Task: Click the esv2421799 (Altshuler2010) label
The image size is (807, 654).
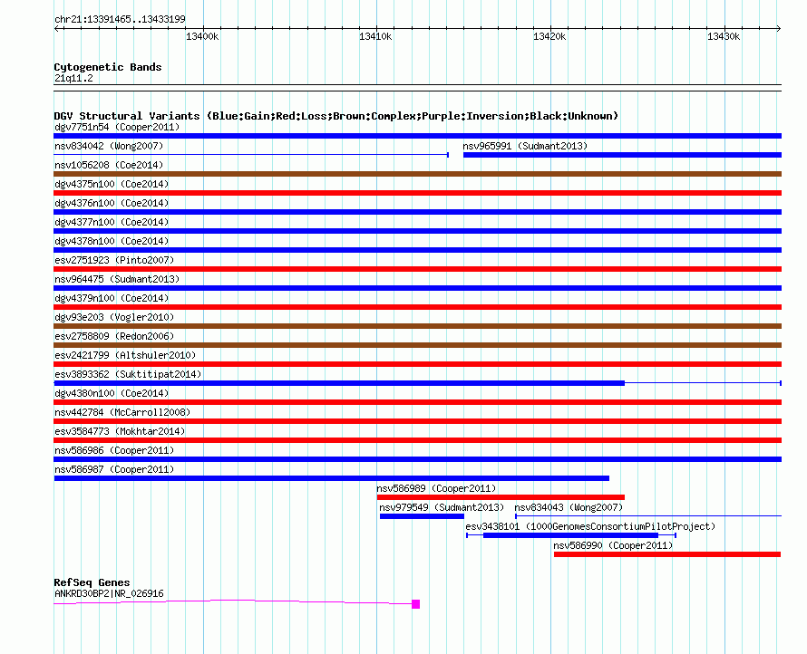Action: [x=125, y=355]
